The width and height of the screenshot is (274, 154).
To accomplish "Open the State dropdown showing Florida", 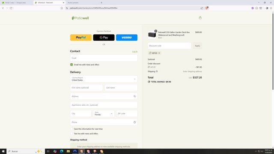I will pos(104,113).
